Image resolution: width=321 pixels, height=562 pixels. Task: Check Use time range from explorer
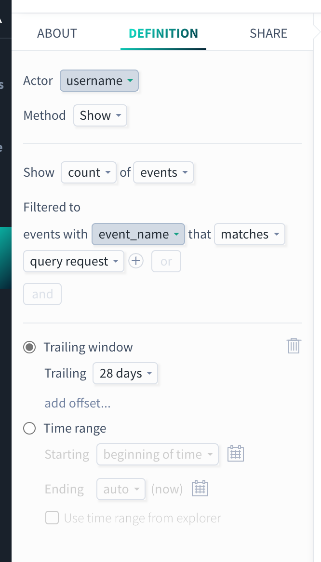pyautogui.click(x=52, y=518)
